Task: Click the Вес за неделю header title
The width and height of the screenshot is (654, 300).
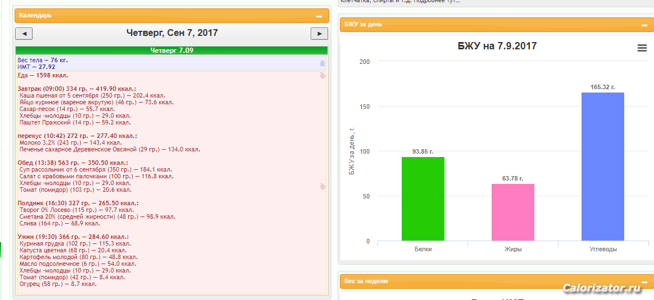Action: point(366,281)
